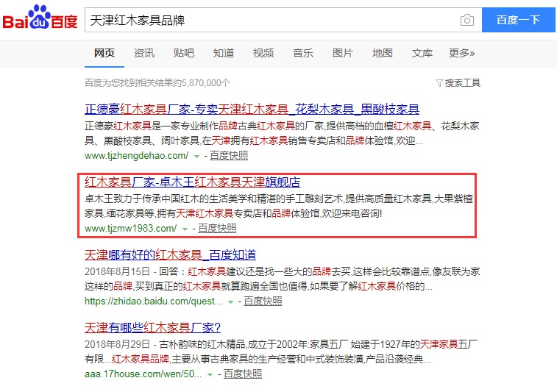Open 百度快照 for the tjzmw1983 result
This screenshot has width=557, height=389.
click(x=217, y=228)
